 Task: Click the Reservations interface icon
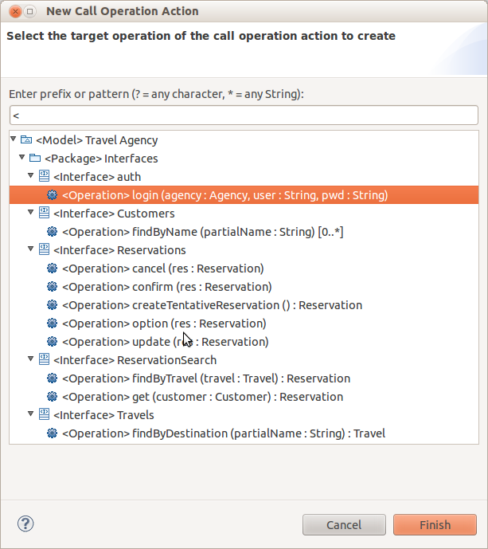click(44, 249)
